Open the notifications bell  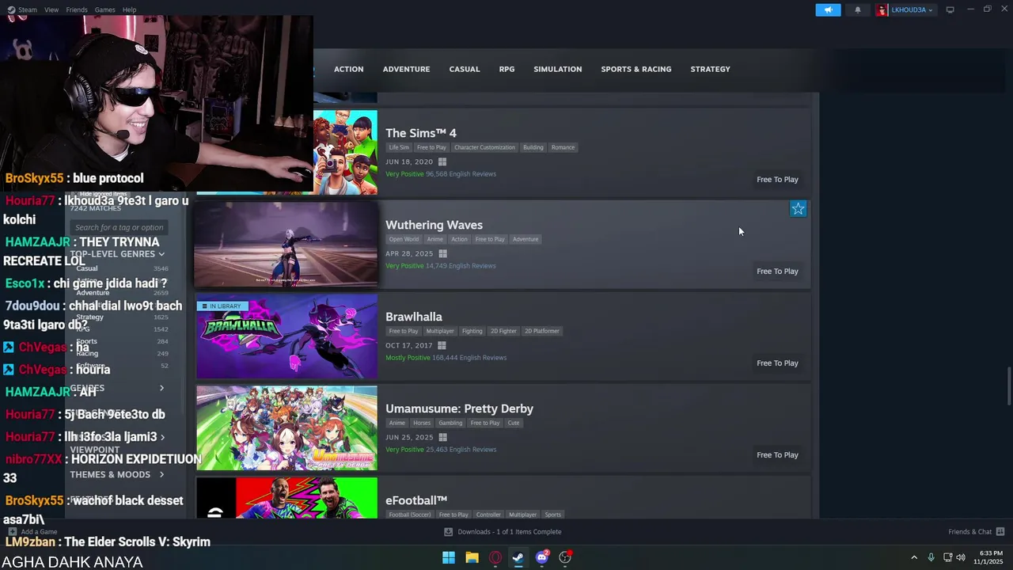[x=858, y=9]
